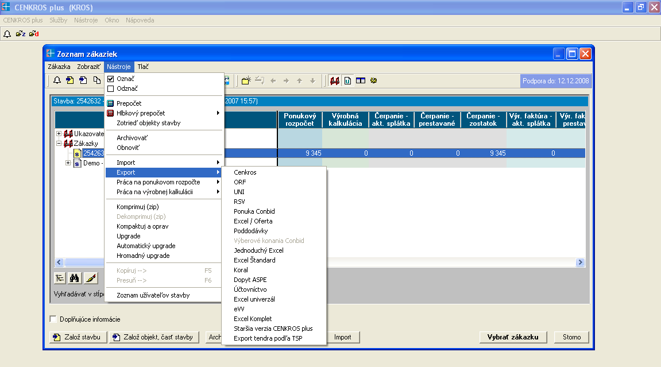661x367 pixels.
Task: Collapse the Zákazky tree node
Action: point(59,143)
